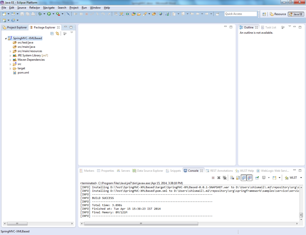Pin the Console view
The width and height of the screenshot is (306, 235).
click(x=257, y=178)
